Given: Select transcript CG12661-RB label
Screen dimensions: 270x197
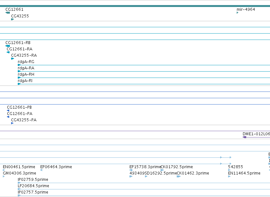Looking at the screenshot, I should pyautogui.click(x=18, y=43).
